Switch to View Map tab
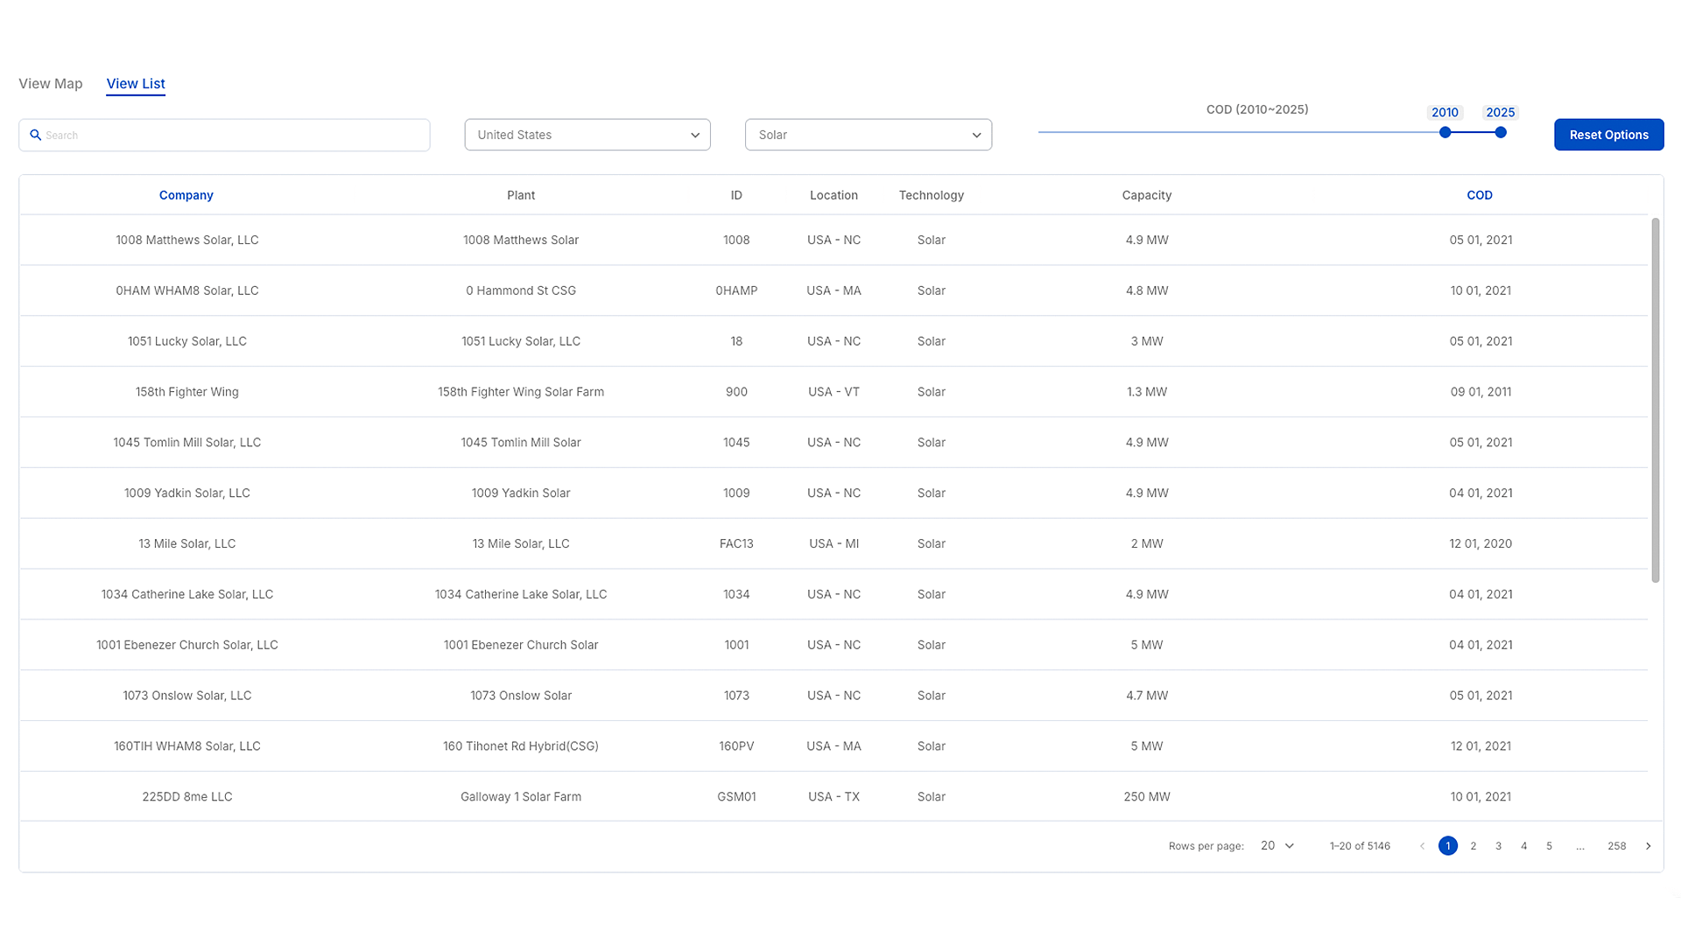 (50, 83)
